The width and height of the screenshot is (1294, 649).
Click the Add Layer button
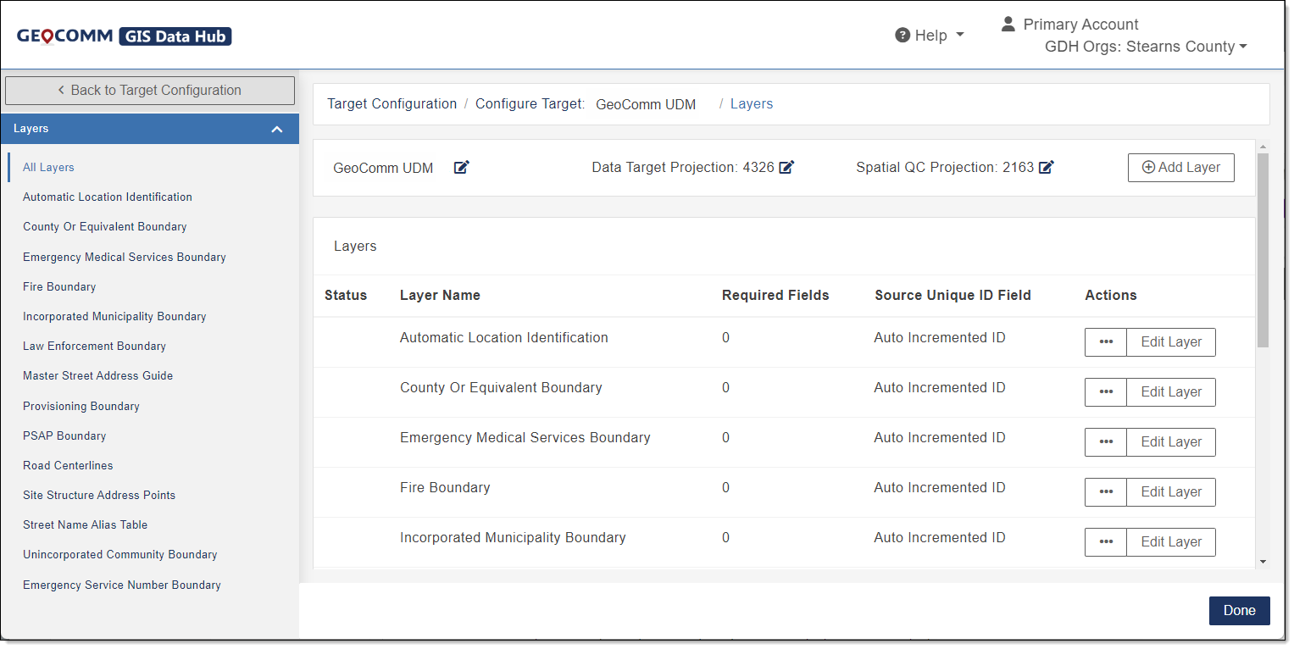coord(1180,167)
